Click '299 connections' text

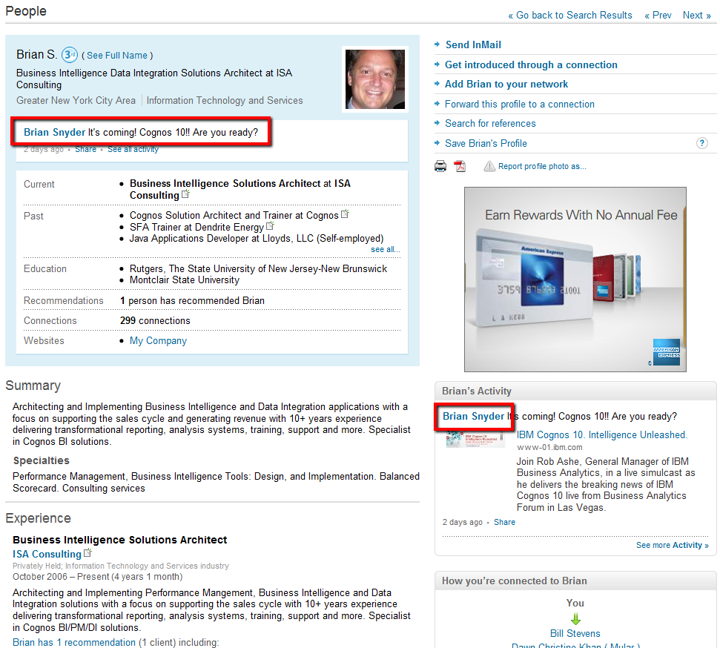155,320
